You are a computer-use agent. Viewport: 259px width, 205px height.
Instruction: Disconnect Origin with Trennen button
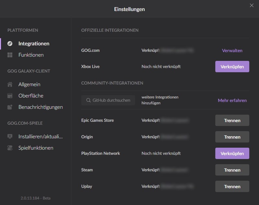tap(232, 137)
